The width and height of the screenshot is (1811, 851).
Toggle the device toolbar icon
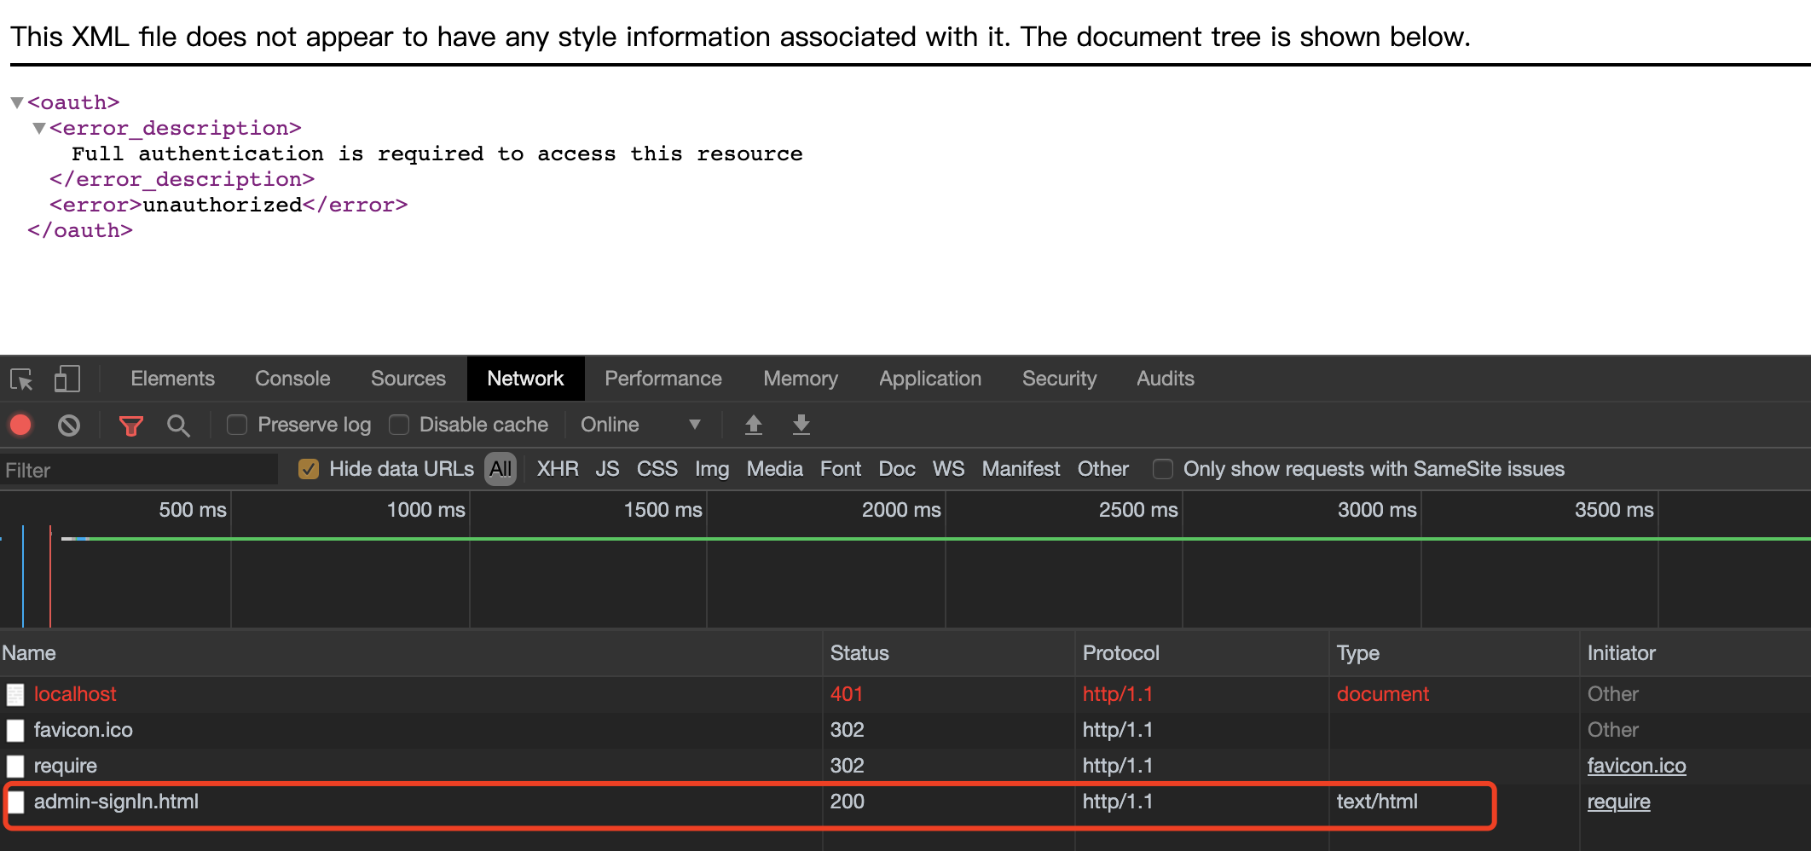pyautogui.click(x=67, y=379)
